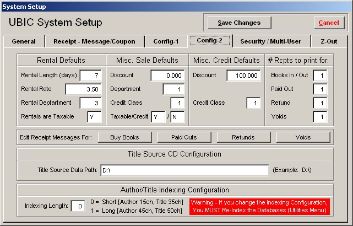The height and width of the screenshot is (226, 353).
Task: Click the Taxable field containing Y
Action: 158,117
